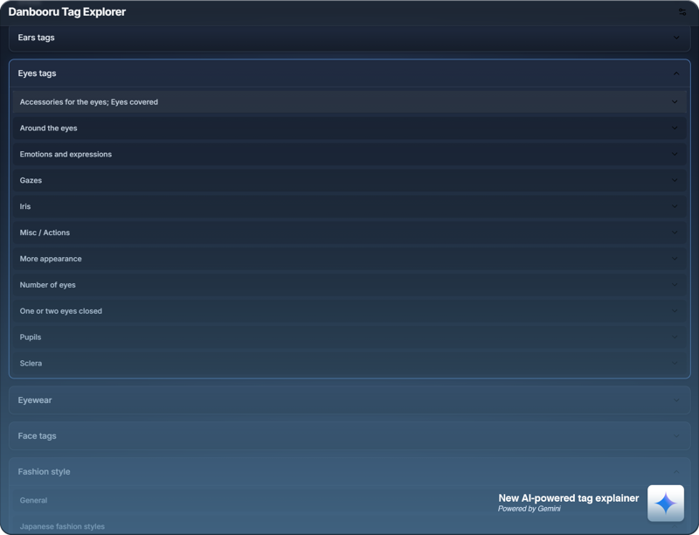Expand One or two eyes closed subcategory
Screen dimensions: 699x535
[349, 311]
